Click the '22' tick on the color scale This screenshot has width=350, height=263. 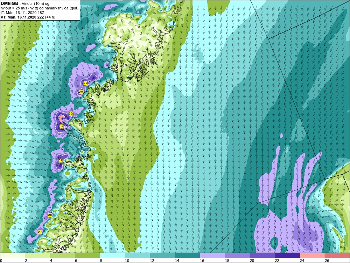277,261
